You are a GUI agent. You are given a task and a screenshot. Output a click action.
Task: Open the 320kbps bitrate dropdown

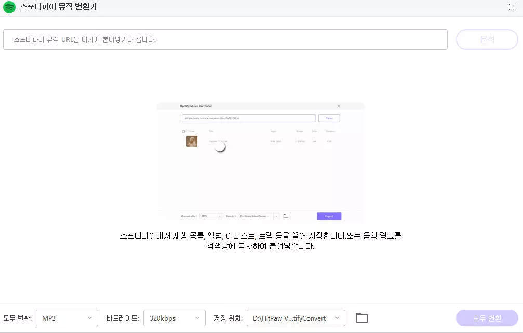tap(174, 318)
